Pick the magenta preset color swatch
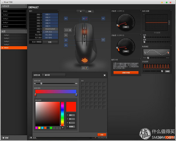Viewport: 176px width, 141px height. [37, 128]
